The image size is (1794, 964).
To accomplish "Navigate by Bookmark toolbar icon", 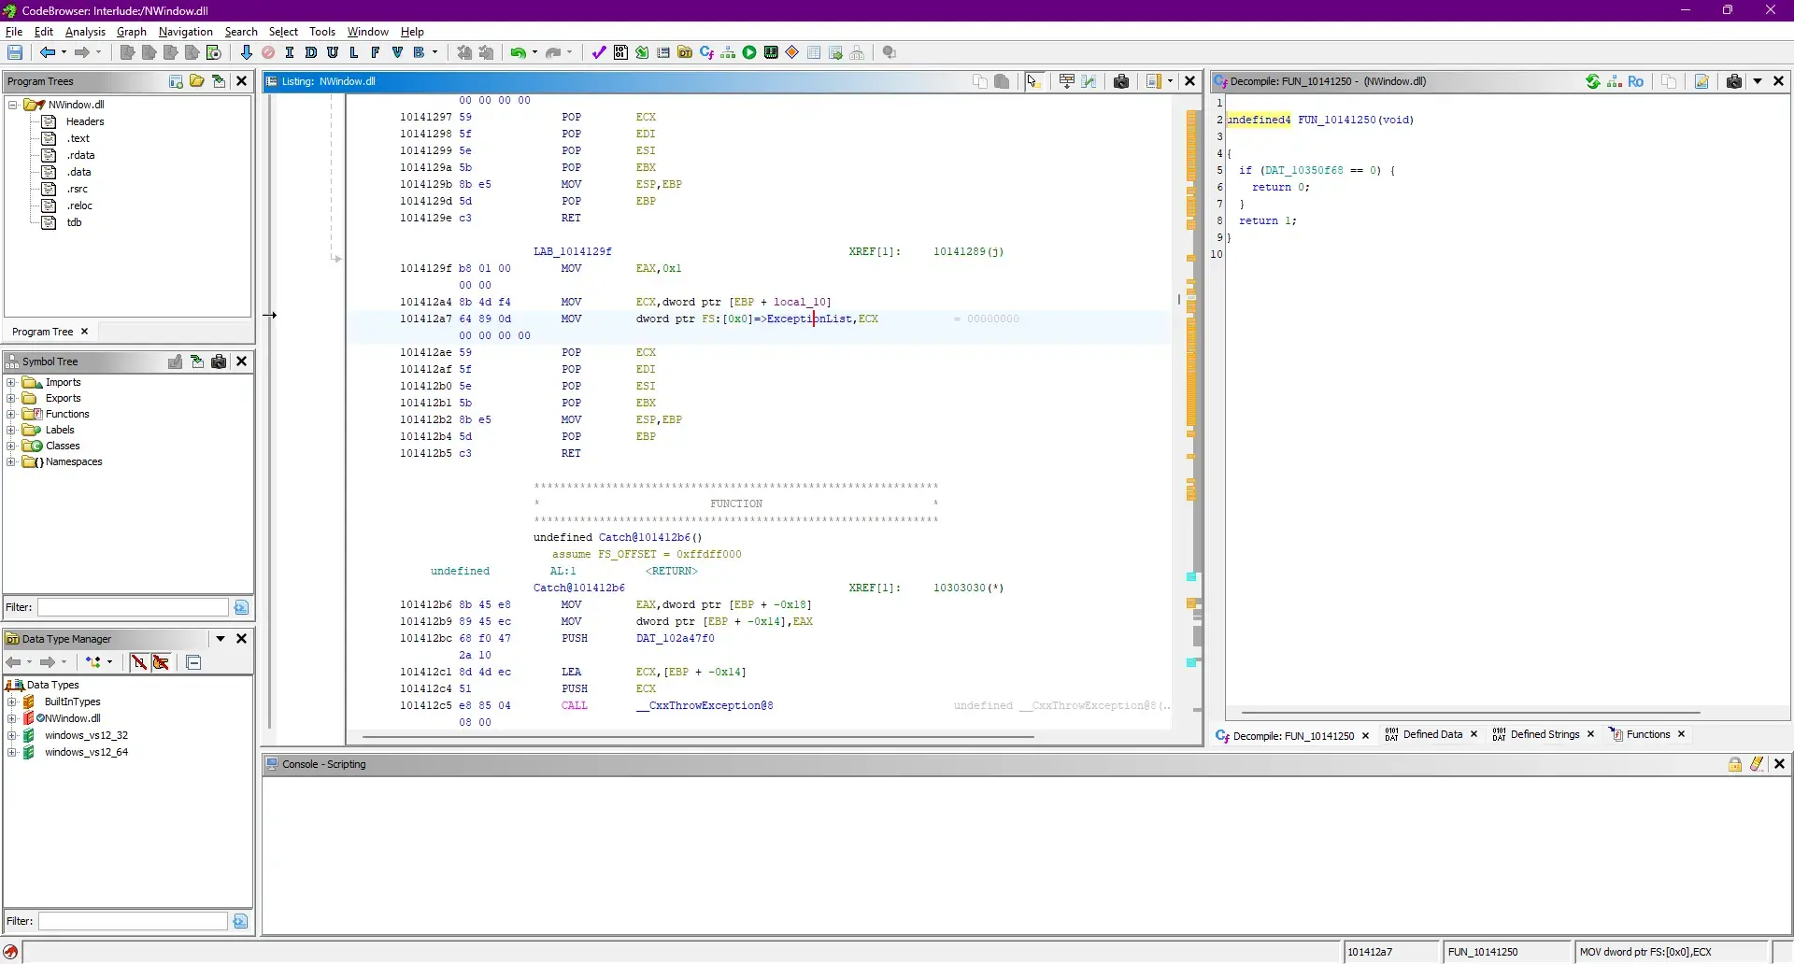I will click(x=420, y=52).
